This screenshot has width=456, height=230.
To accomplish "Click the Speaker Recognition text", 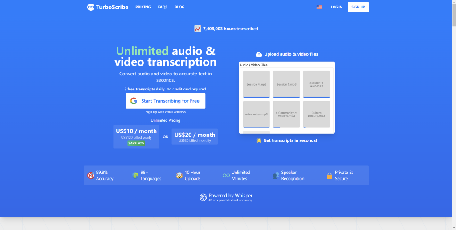I will [x=293, y=175].
